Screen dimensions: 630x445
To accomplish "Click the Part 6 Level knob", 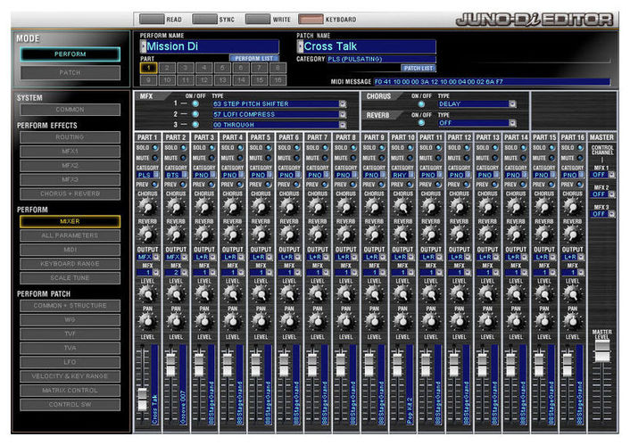I will point(289,294).
